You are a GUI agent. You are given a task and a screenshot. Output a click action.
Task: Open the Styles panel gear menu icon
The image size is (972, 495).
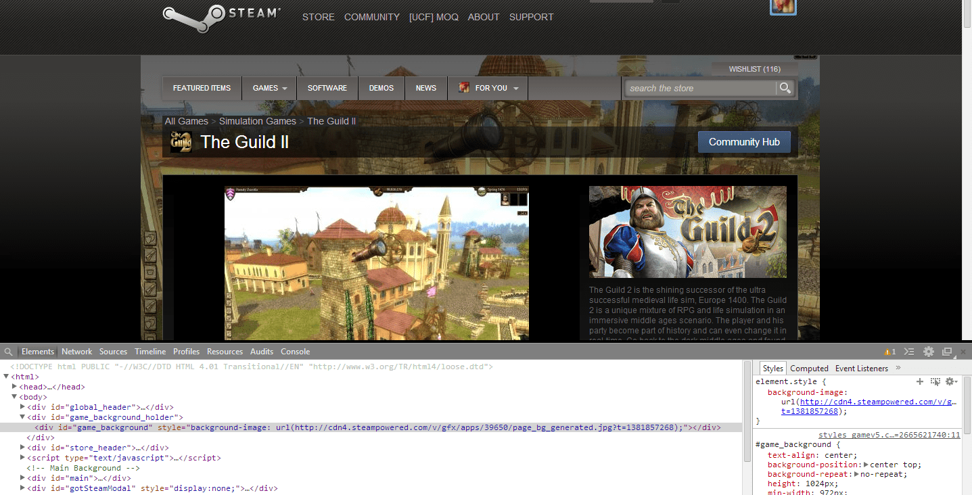point(951,381)
